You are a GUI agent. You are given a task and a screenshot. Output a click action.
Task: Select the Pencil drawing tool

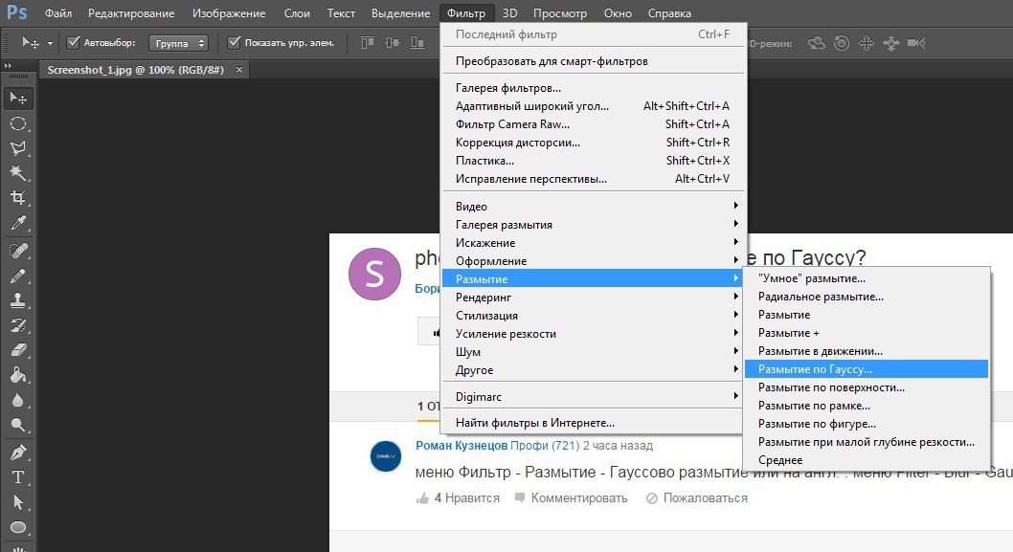(18, 276)
